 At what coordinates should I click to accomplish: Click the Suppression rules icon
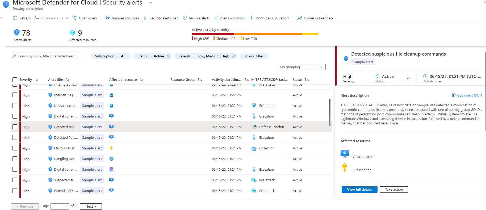[x=108, y=18]
